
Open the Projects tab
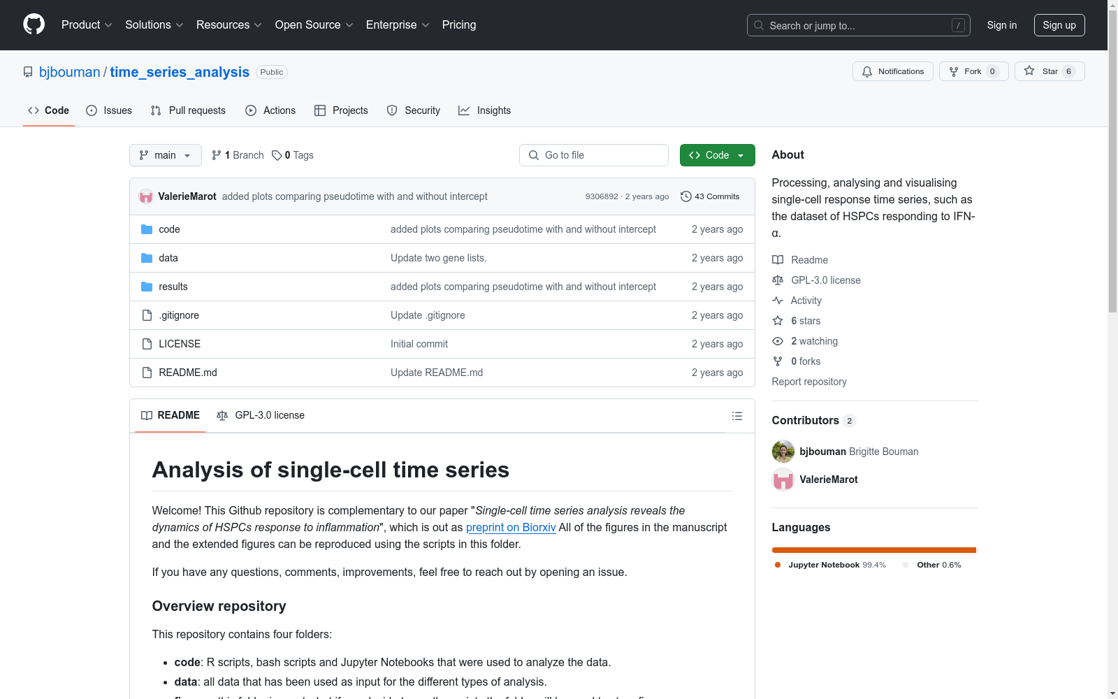coord(341,110)
